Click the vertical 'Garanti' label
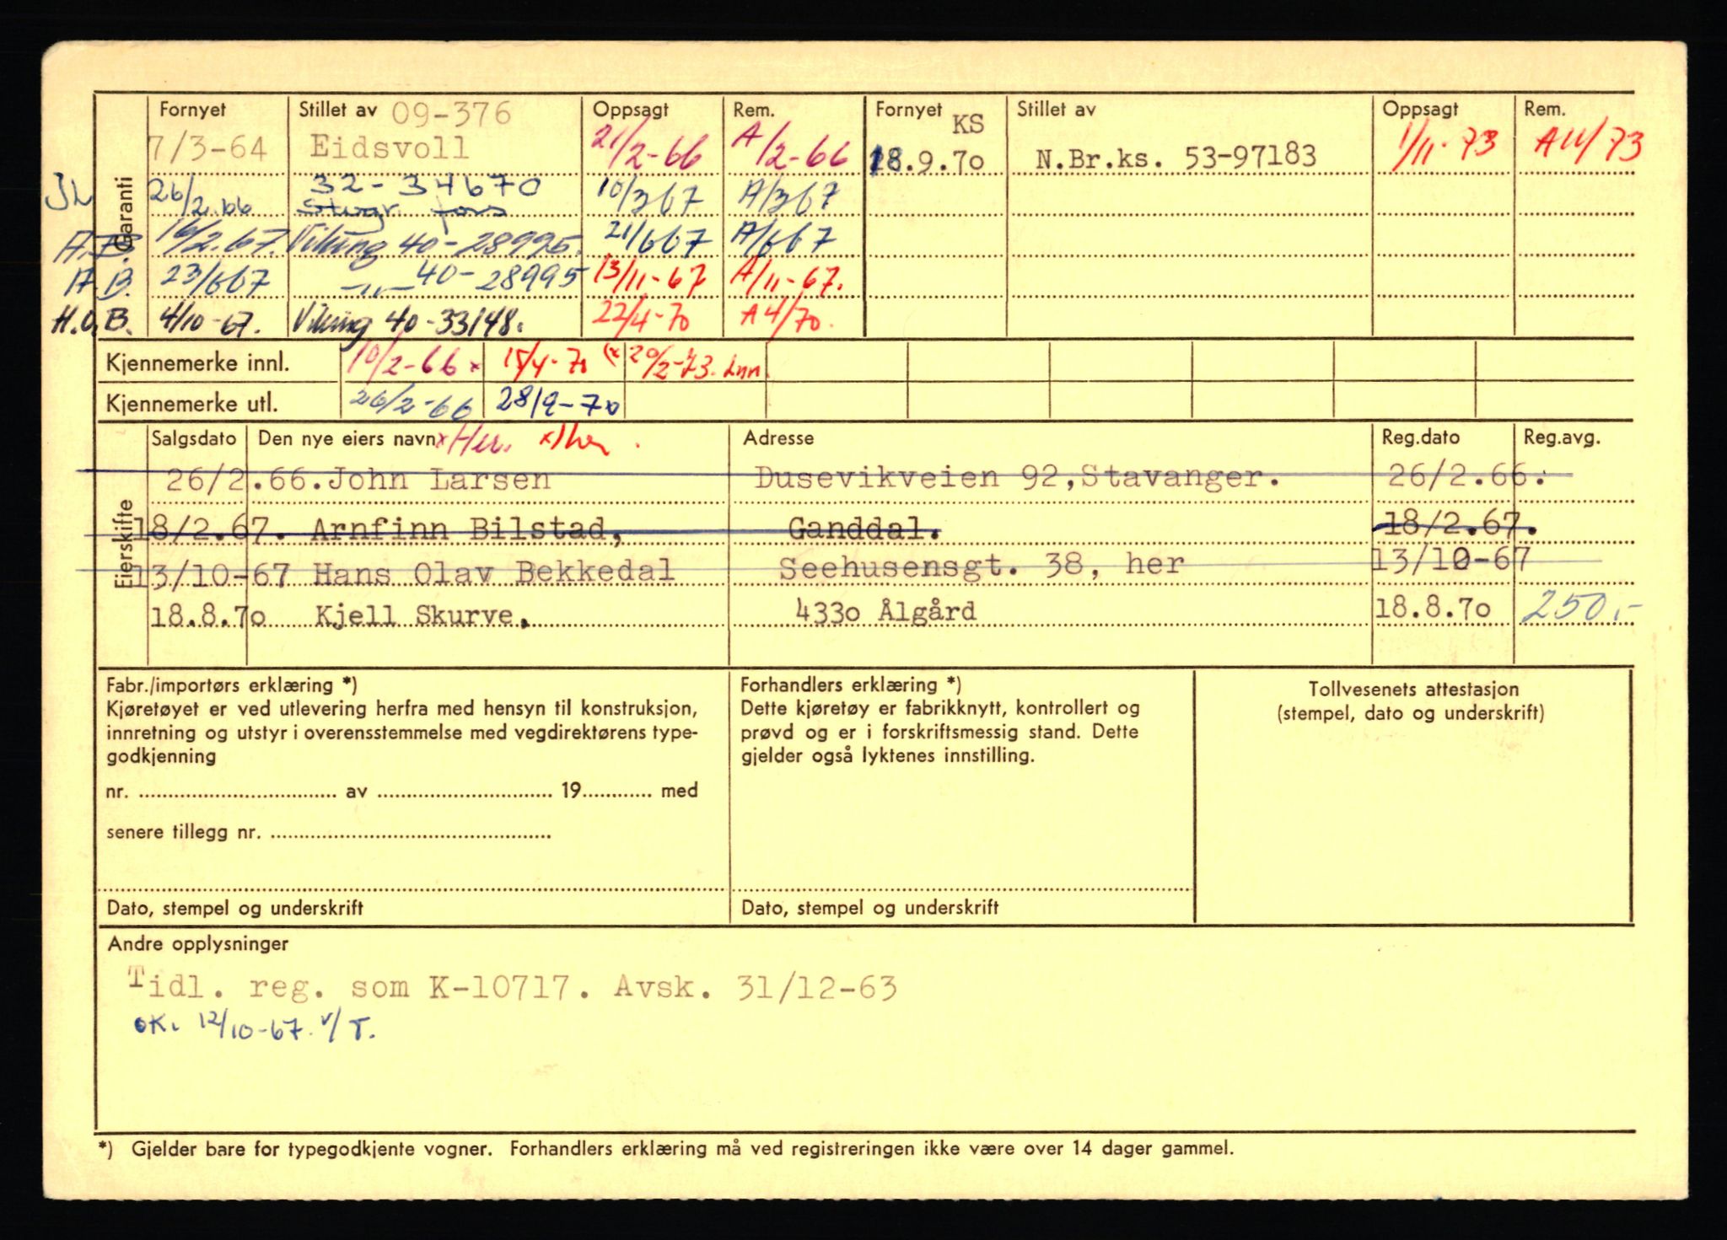Screen dimensions: 1727x1240 tap(125, 214)
